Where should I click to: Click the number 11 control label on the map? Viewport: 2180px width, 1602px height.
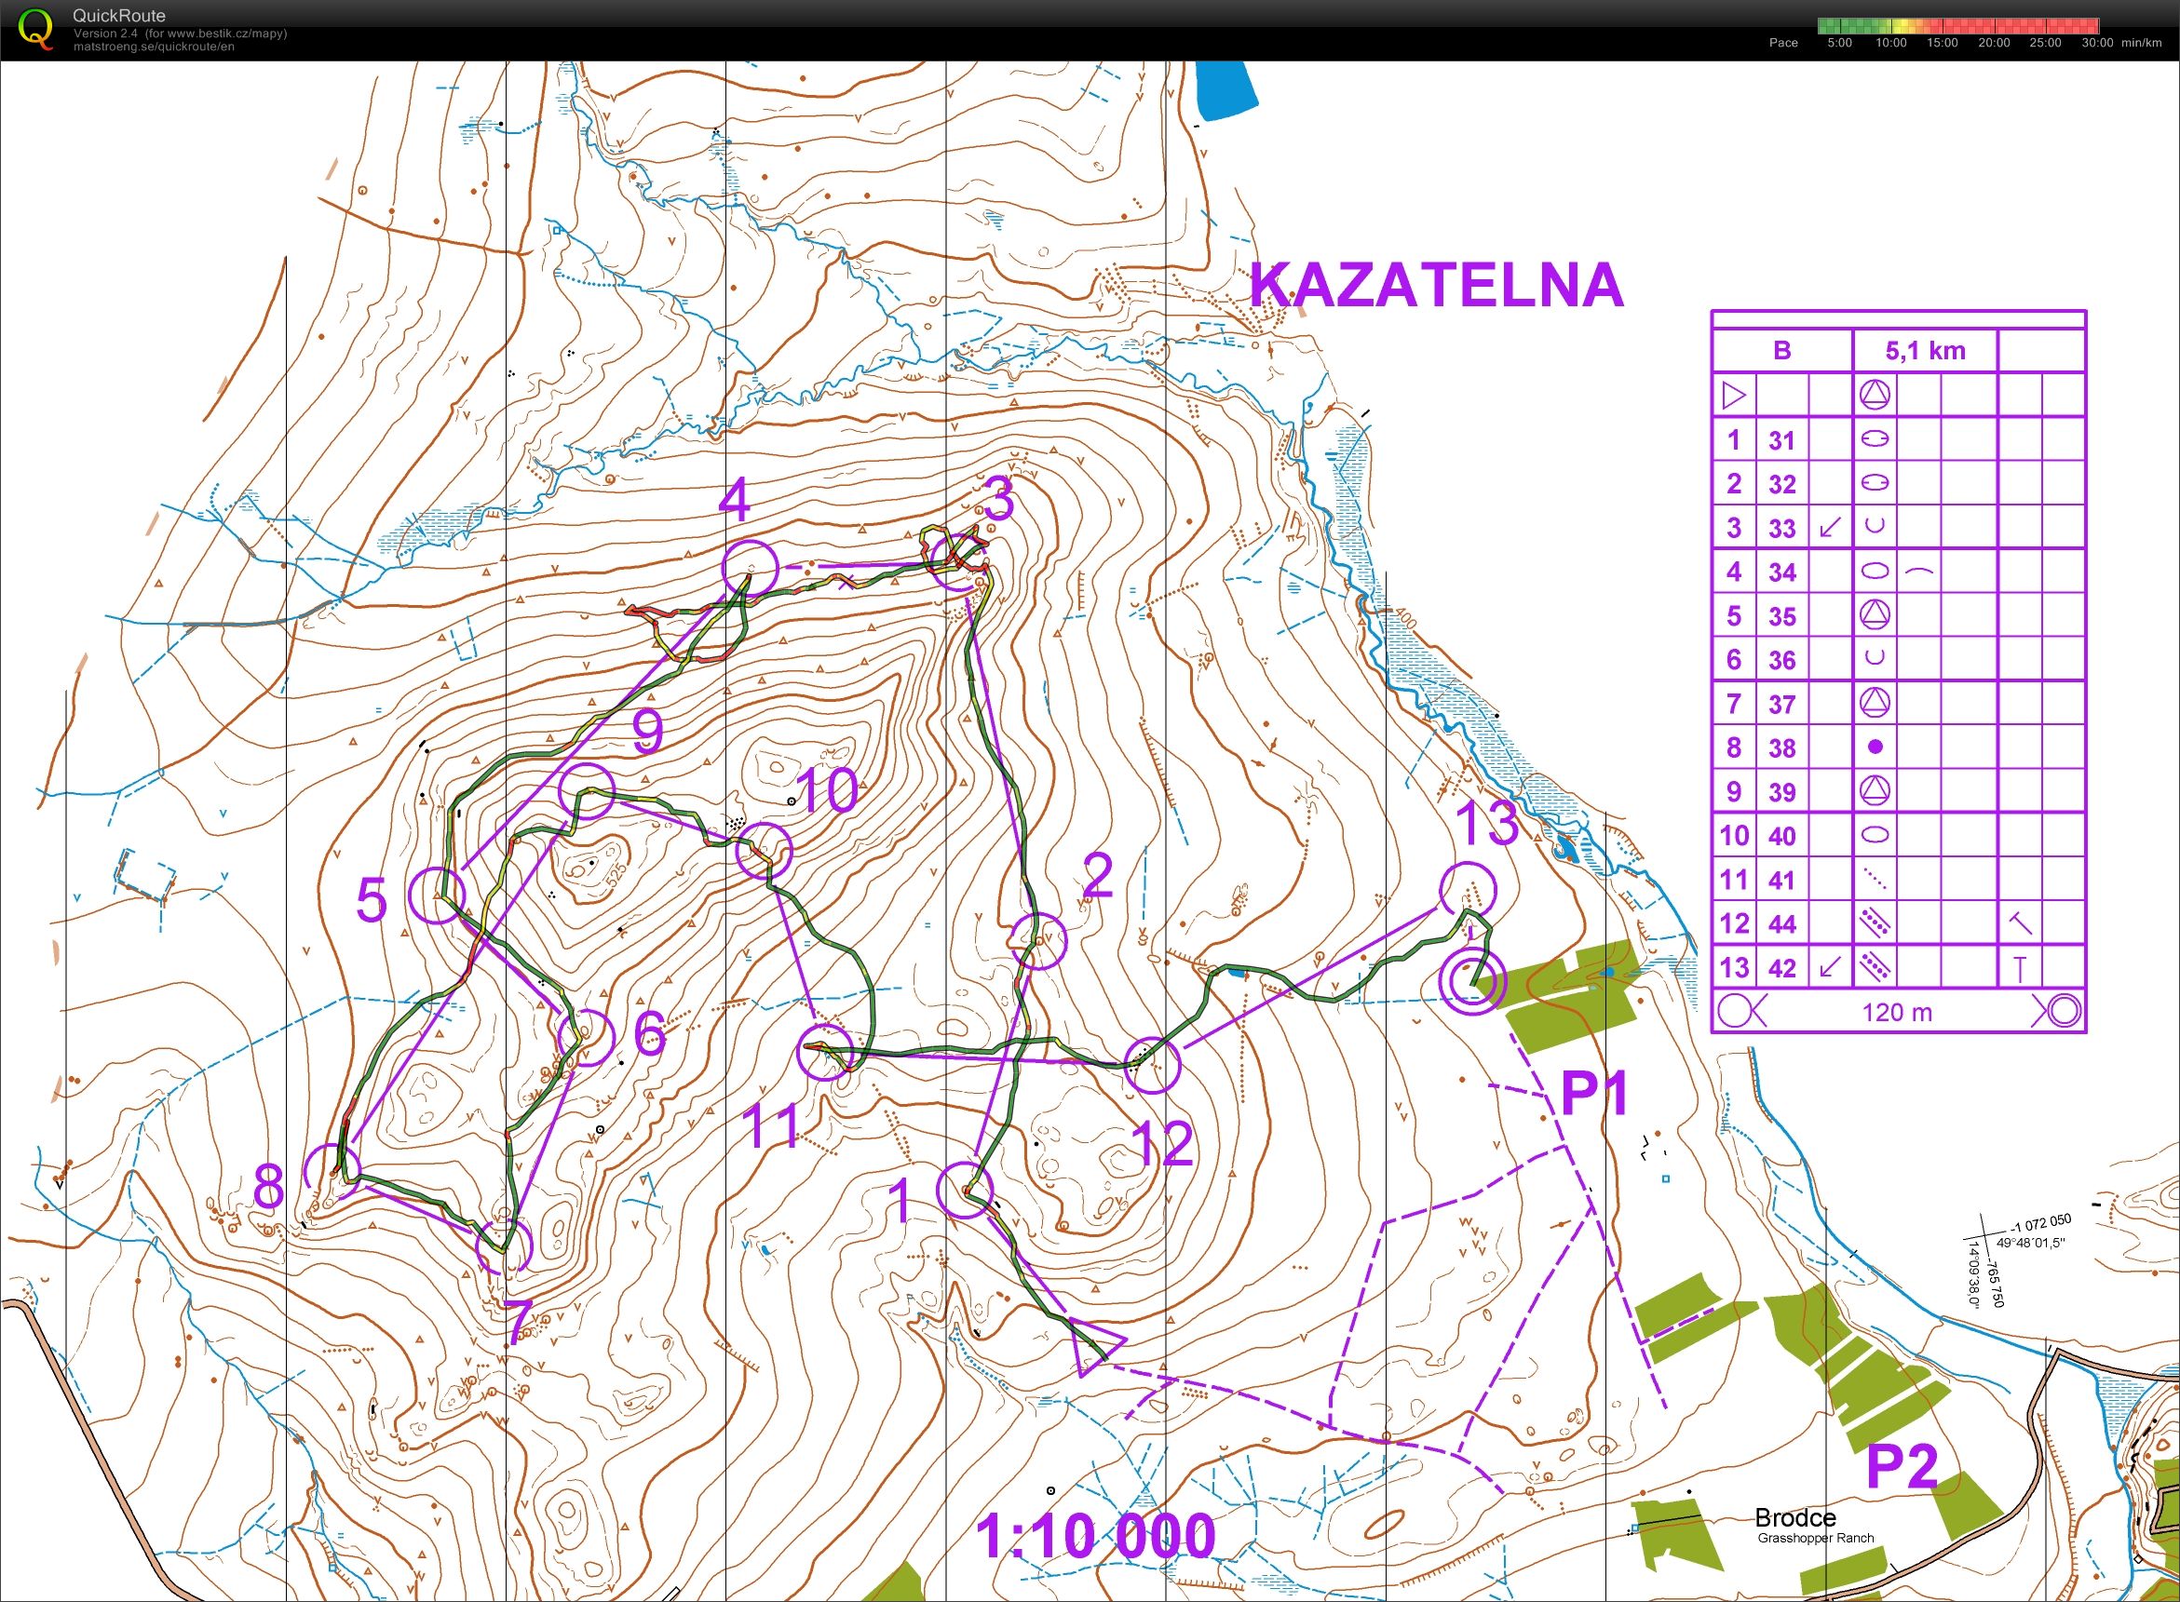(x=771, y=1127)
